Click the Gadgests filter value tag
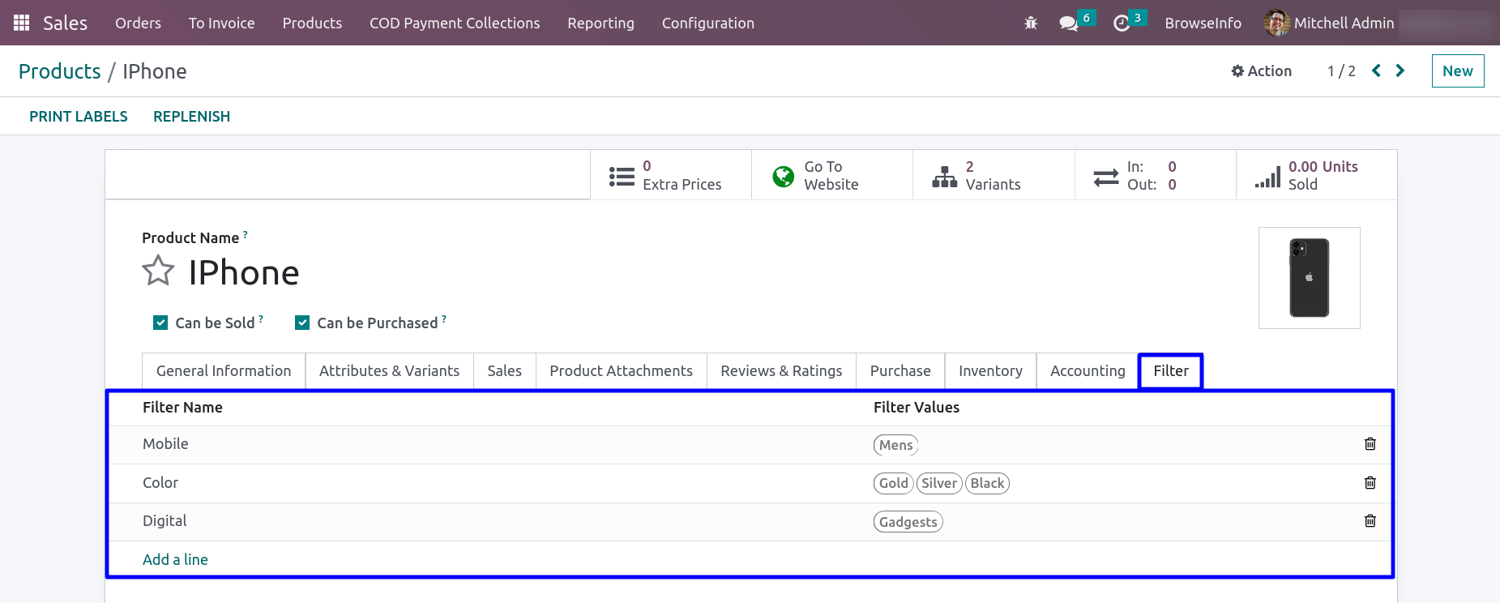Image resolution: width=1500 pixels, height=603 pixels. pyautogui.click(x=908, y=522)
